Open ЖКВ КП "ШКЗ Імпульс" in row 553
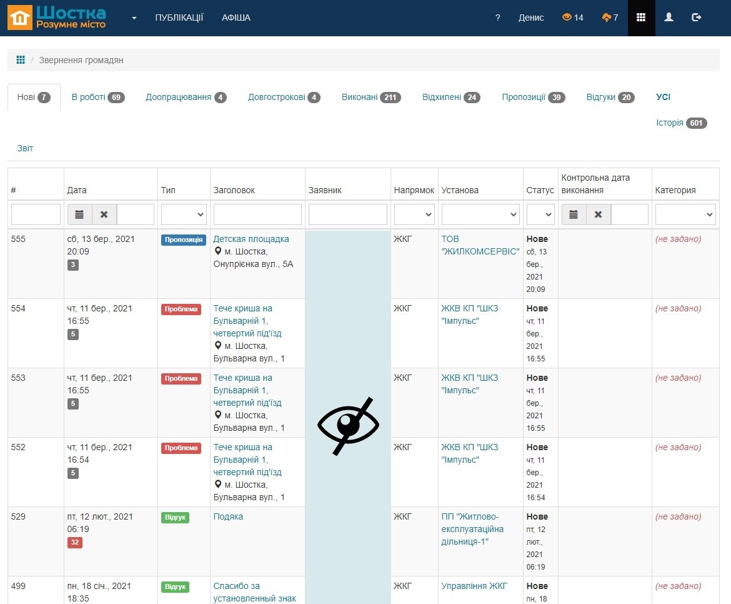This screenshot has height=604, width=731. (x=469, y=384)
